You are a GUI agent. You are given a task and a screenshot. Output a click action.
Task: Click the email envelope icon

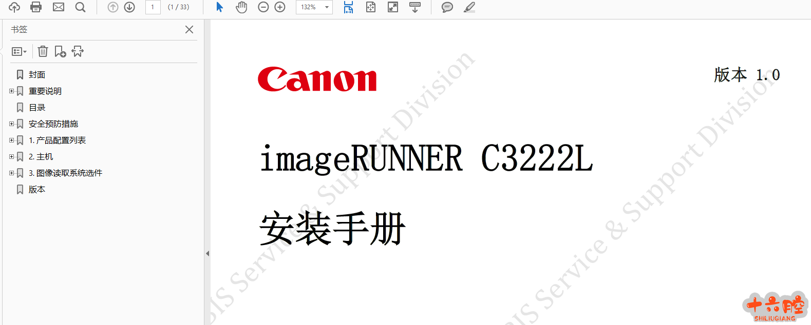[x=59, y=7]
